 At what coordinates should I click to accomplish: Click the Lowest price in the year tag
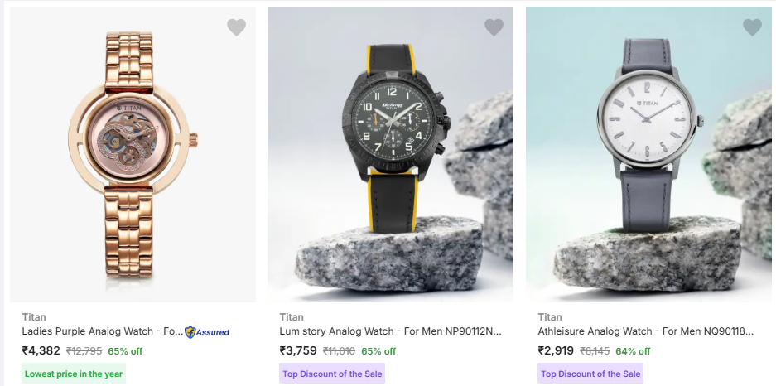tap(74, 374)
